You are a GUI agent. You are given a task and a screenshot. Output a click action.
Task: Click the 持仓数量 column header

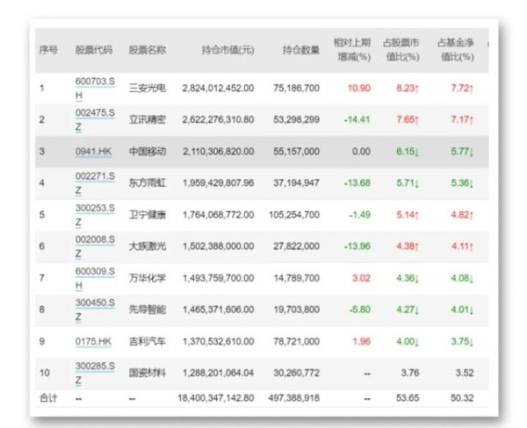point(301,50)
